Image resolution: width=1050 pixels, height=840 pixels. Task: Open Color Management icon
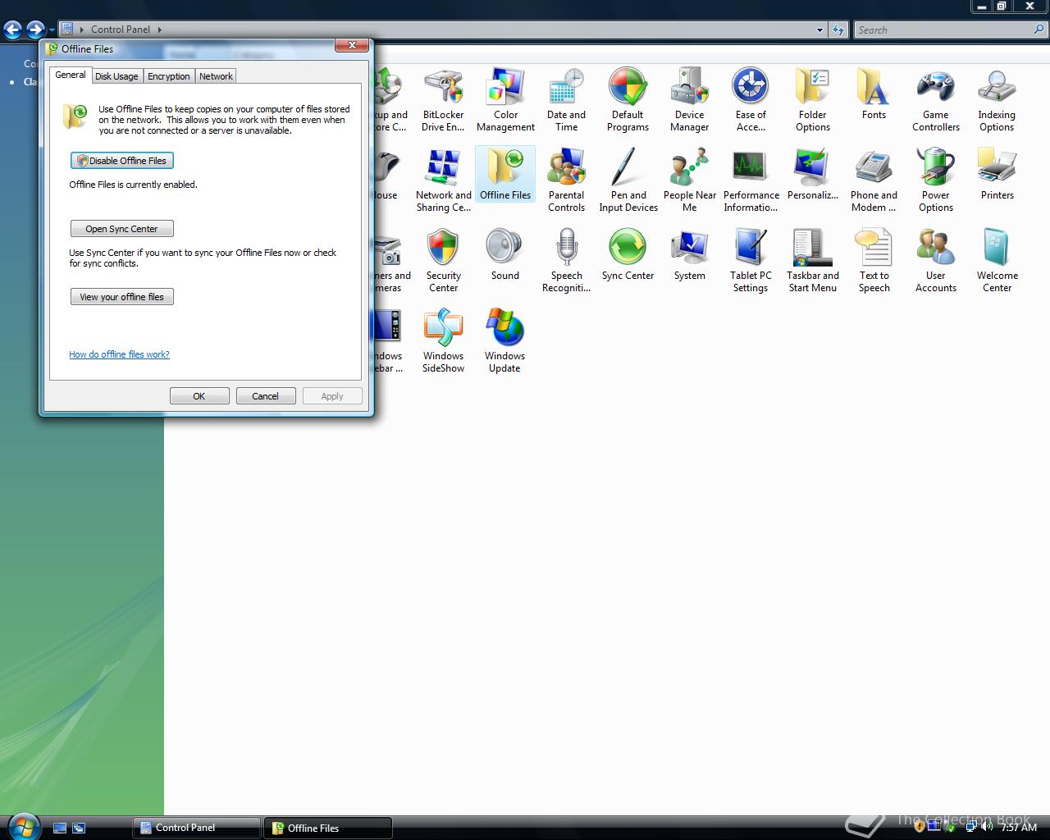pyautogui.click(x=505, y=99)
